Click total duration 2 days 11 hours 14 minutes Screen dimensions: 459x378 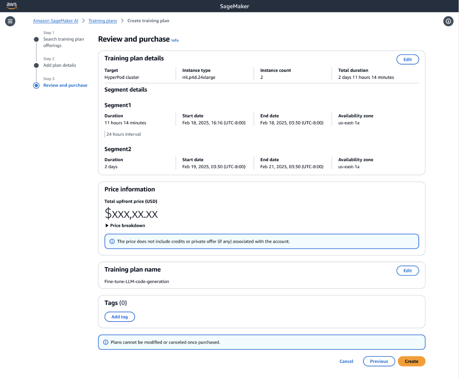click(366, 77)
